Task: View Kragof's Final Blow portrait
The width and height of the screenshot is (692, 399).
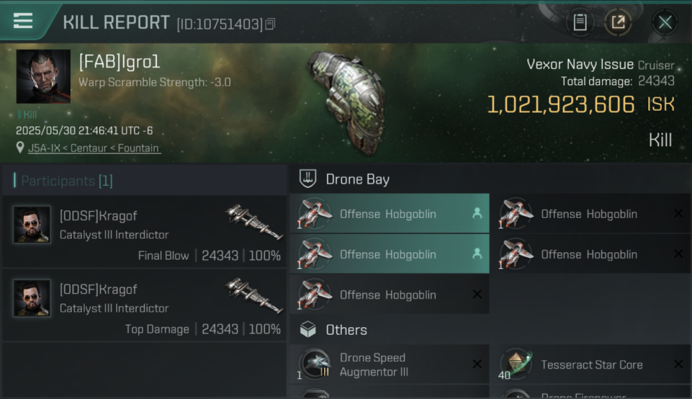Action: [x=32, y=225]
